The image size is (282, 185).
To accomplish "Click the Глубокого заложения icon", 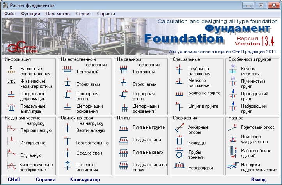I will 179,69.
